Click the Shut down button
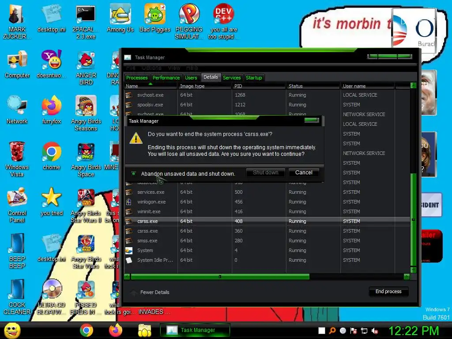The height and width of the screenshot is (339, 452). pyautogui.click(x=265, y=173)
